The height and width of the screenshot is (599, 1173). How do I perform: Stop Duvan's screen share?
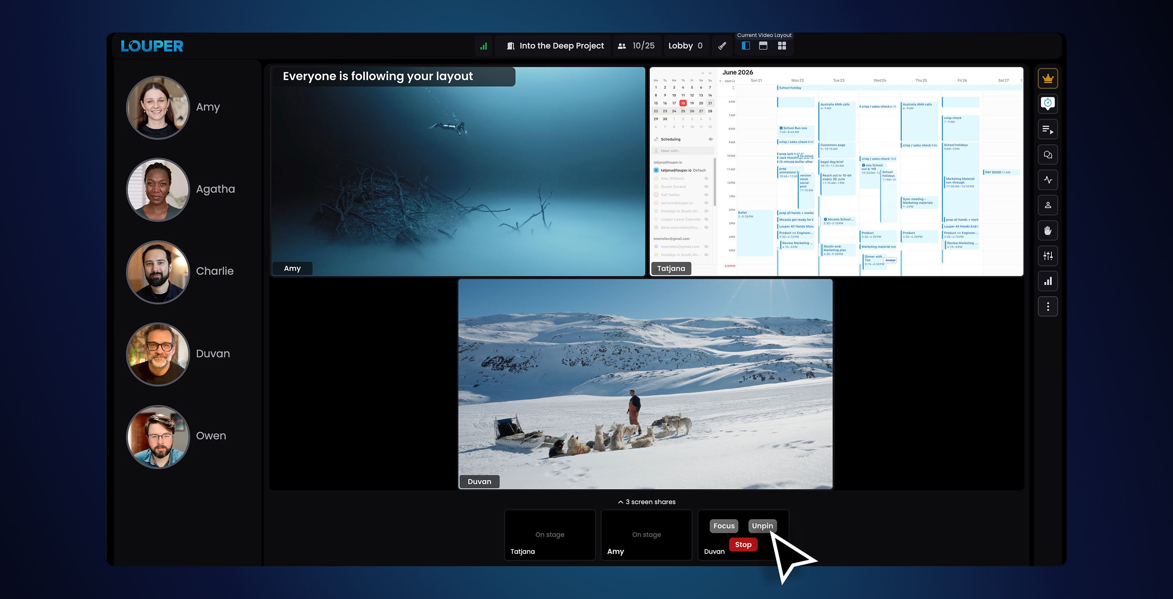[x=743, y=544]
